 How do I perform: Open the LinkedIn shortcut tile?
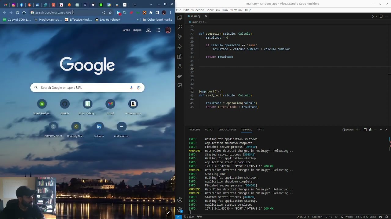99,130
